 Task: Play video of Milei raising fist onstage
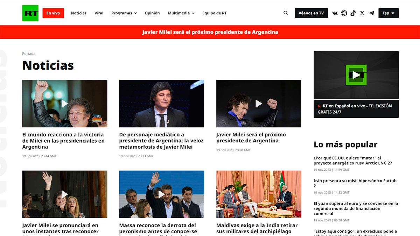click(x=259, y=103)
